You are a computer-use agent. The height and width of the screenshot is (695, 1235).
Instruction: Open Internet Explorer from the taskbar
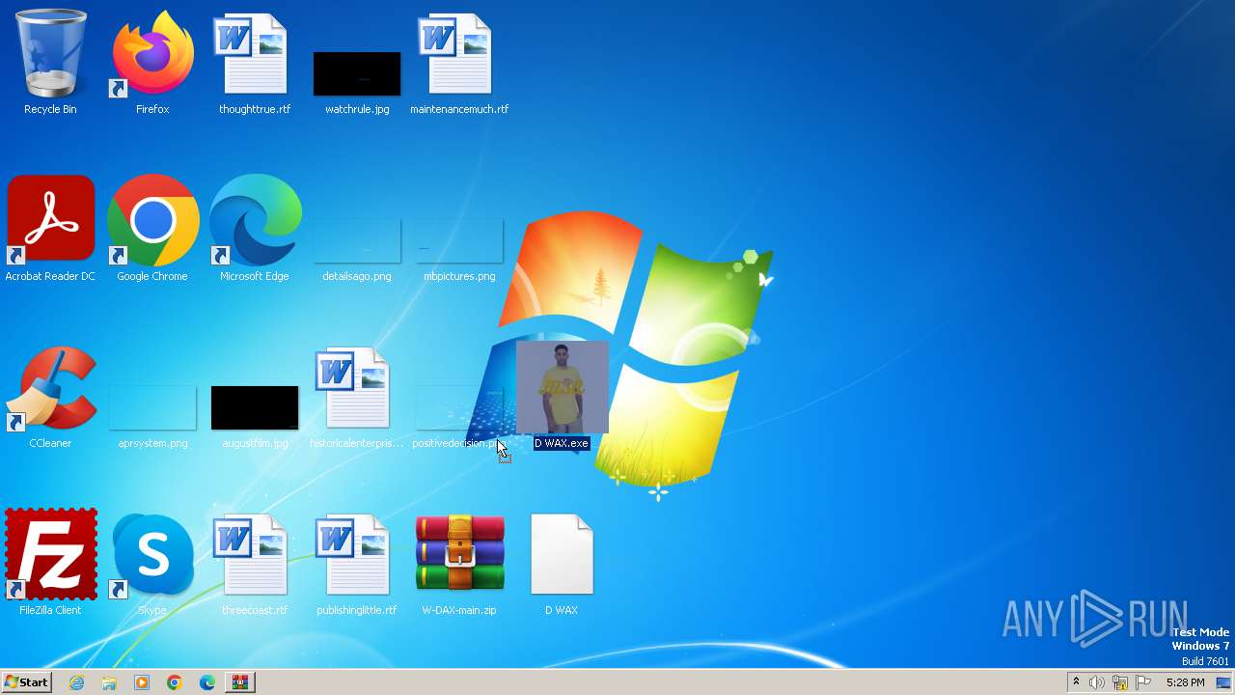(x=76, y=682)
